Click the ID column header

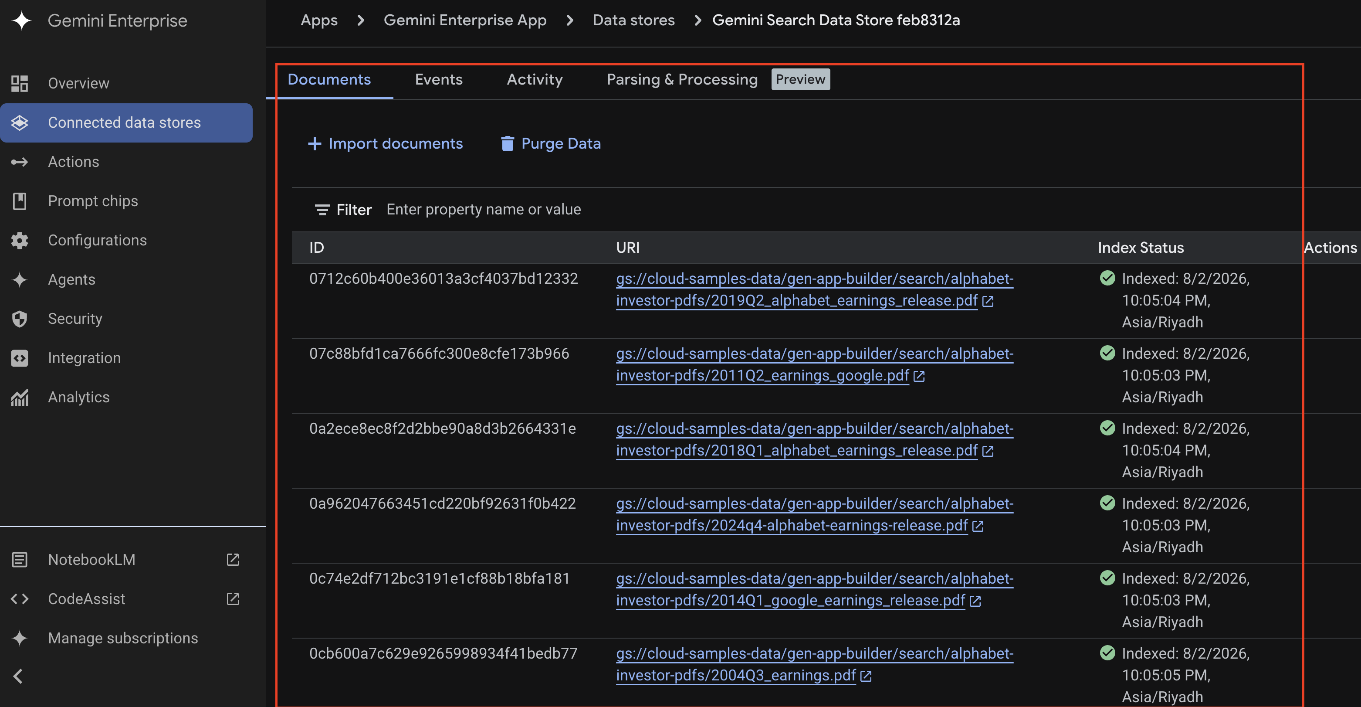(316, 248)
